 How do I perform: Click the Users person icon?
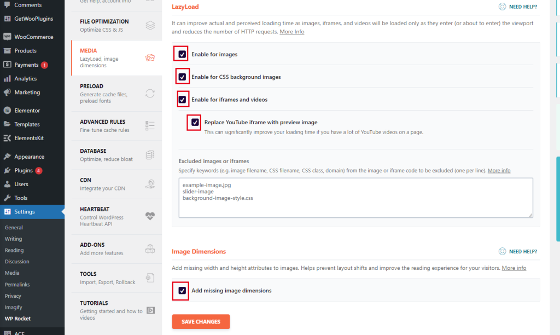coord(7,184)
